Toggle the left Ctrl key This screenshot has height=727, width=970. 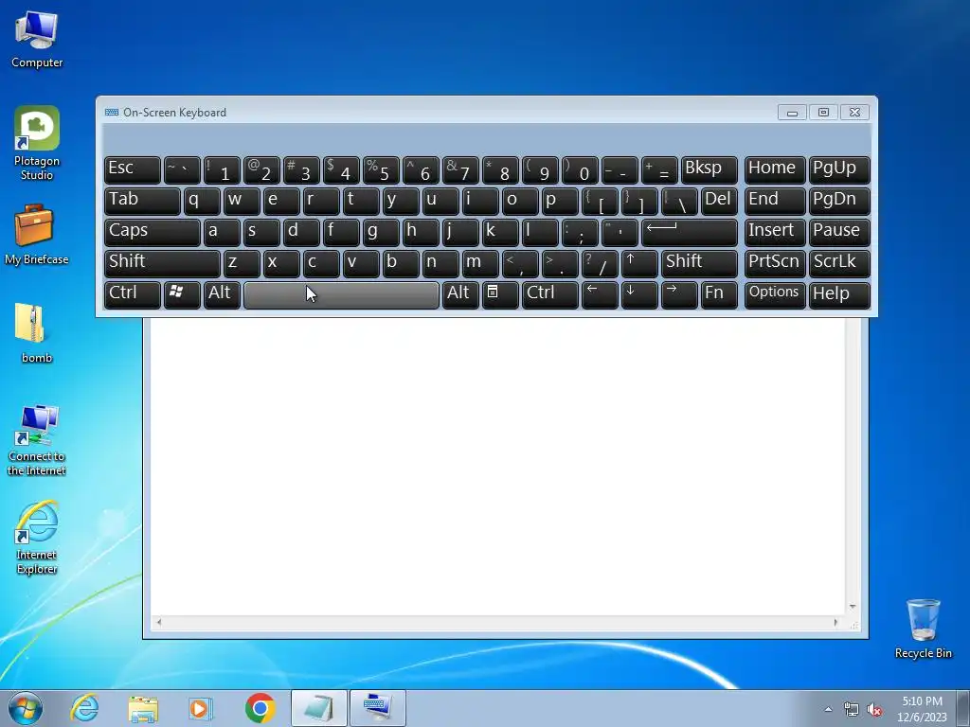[133, 295]
